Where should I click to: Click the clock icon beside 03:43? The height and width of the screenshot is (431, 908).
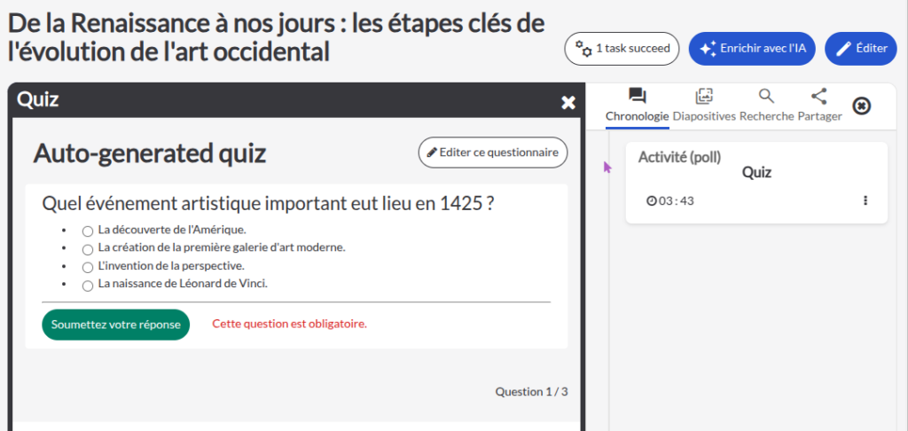(x=652, y=200)
